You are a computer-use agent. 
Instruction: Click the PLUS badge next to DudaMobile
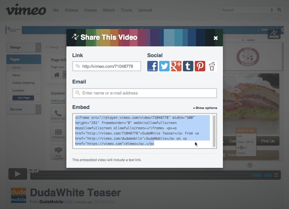click(x=68, y=202)
